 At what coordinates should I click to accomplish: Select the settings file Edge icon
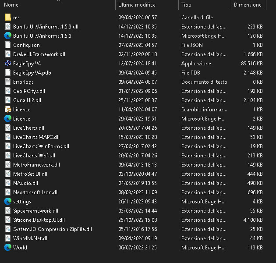click(x=8, y=202)
